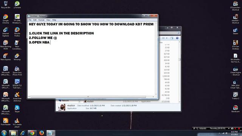Screen dimensions: 242x136
Task: Open Foxit Reader desktop icon
Action: tap(6, 122)
